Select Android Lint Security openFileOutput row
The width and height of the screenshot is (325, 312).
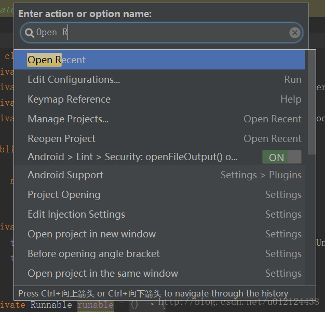coord(159,157)
